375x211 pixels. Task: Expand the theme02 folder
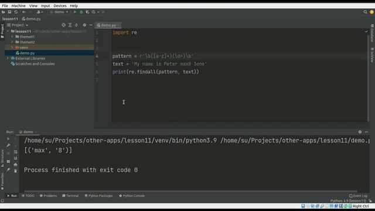pyautogui.click(x=12, y=42)
